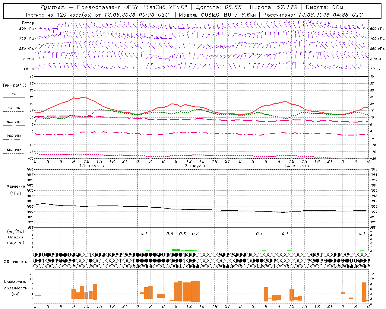Click green dashed line sample under "Td 2м"
386x309 pixels.
pyautogui.click(x=13, y=111)
